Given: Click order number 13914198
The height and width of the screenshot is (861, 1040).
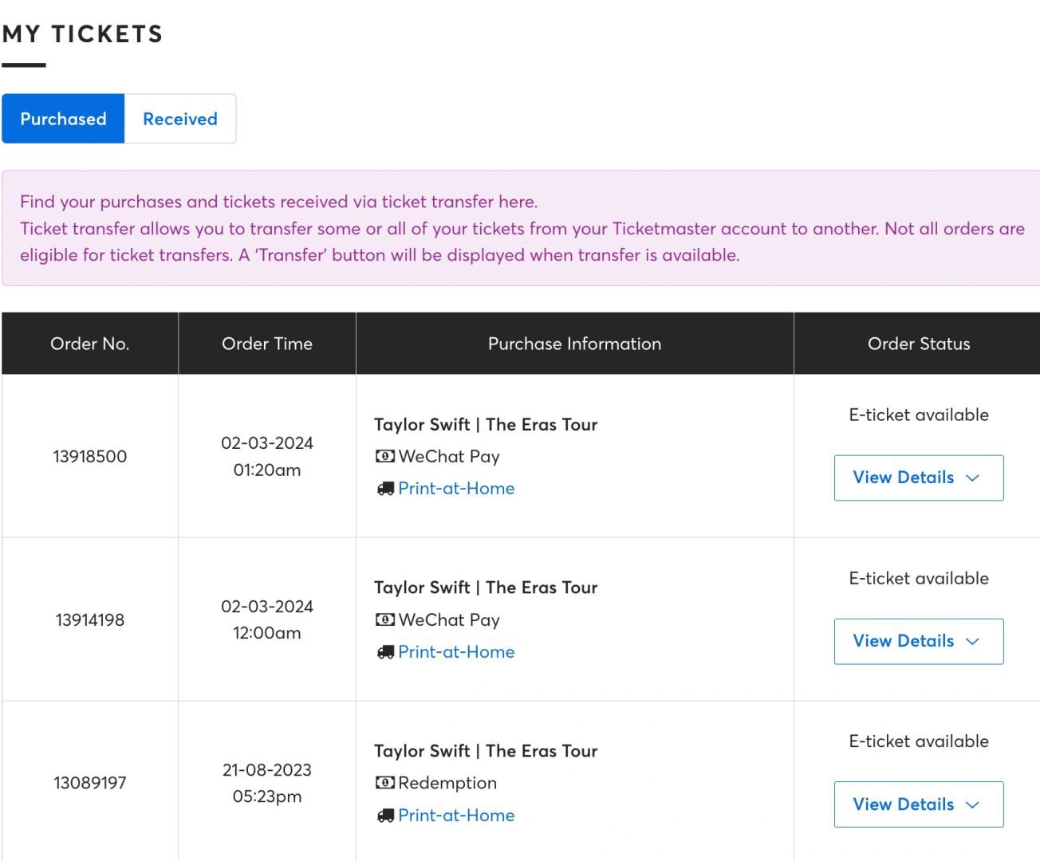Looking at the screenshot, I should (x=90, y=619).
